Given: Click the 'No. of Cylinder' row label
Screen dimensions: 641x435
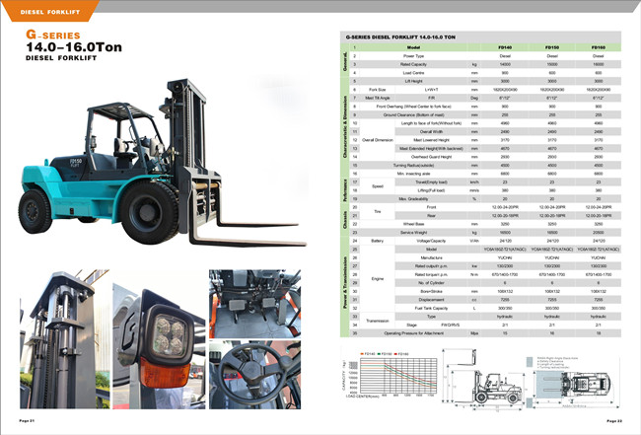Looking at the screenshot, I should (x=431, y=282).
